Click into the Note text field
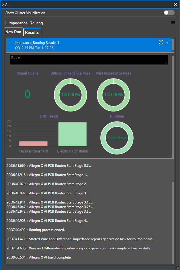This screenshot has height=270, width=180. (x=89, y=60)
